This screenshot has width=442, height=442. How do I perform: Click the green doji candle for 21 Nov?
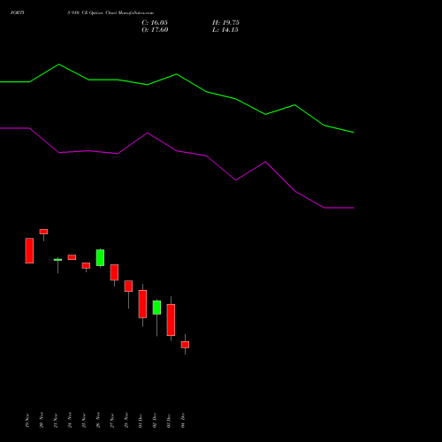(57, 260)
